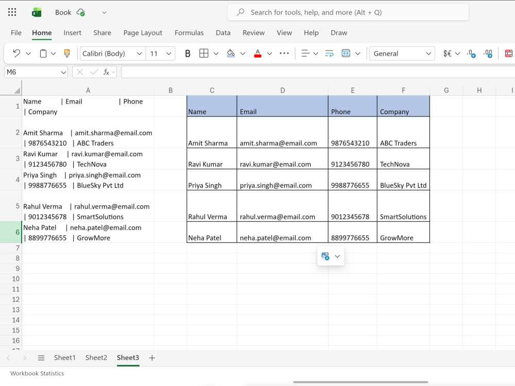The height and width of the screenshot is (386, 515).
Task: Expand alignment dropdown arrow
Action: (316, 53)
